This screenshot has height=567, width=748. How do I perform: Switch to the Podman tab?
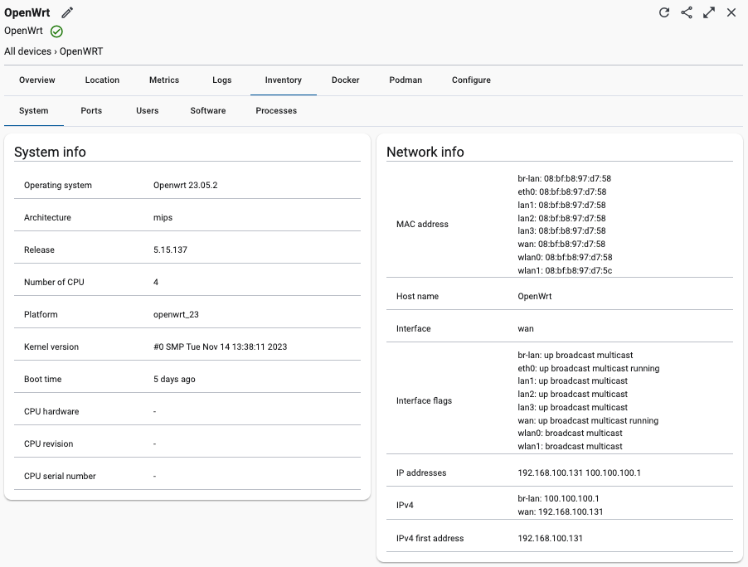point(406,80)
